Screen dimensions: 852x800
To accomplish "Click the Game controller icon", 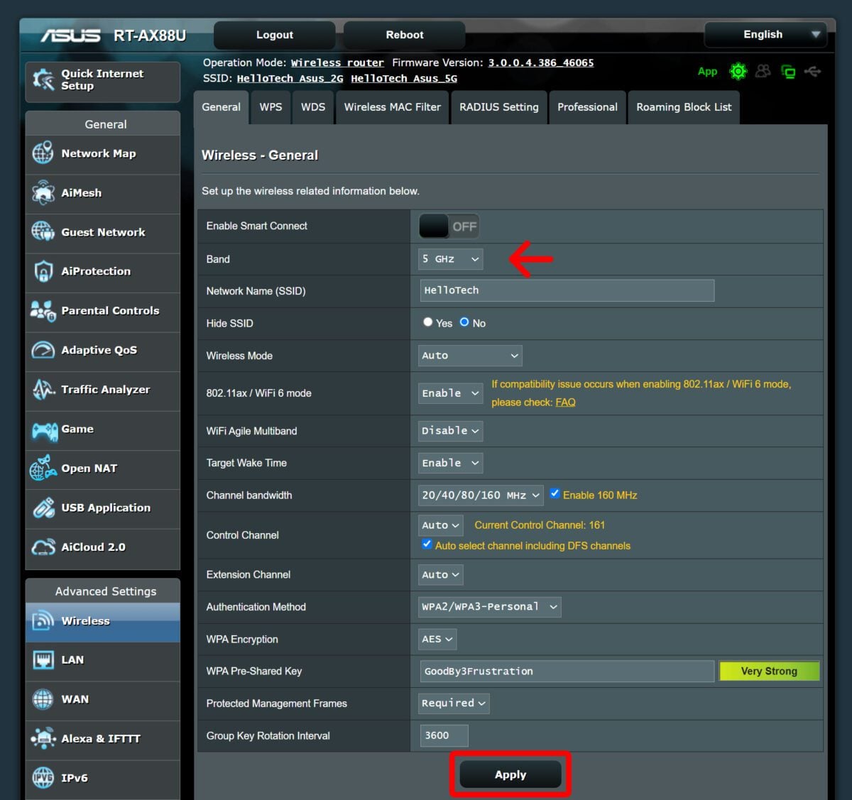I will (x=43, y=429).
